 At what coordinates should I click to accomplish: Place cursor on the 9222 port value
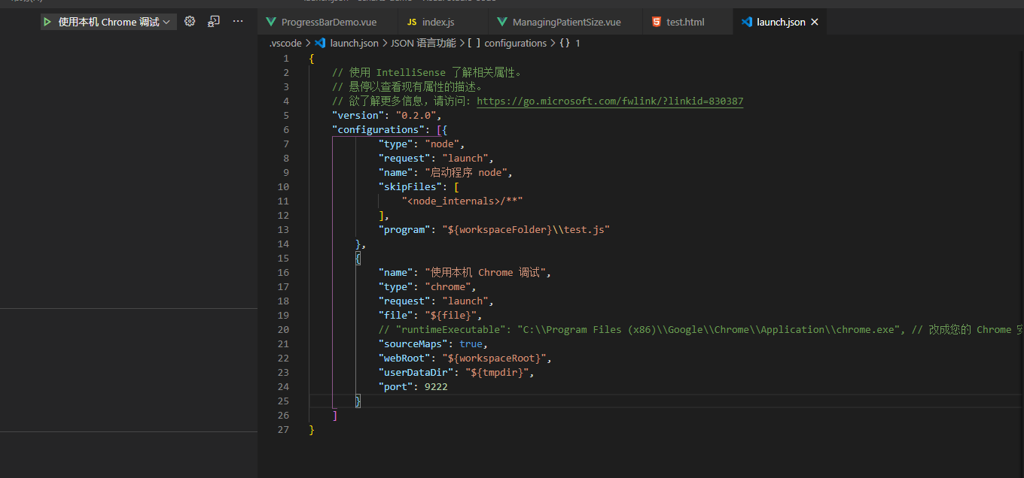[x=435, y=386]
